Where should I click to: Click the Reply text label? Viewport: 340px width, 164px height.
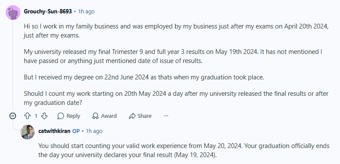tap(73, 116)
